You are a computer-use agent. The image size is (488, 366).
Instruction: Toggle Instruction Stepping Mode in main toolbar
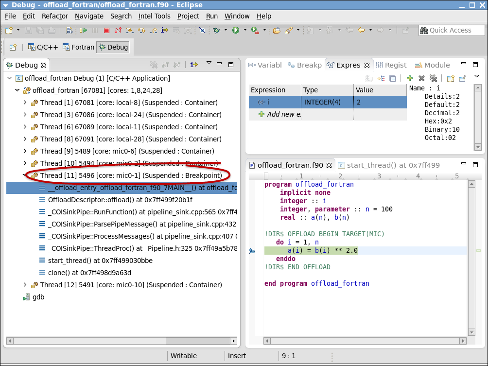click(x=164, y=30)
